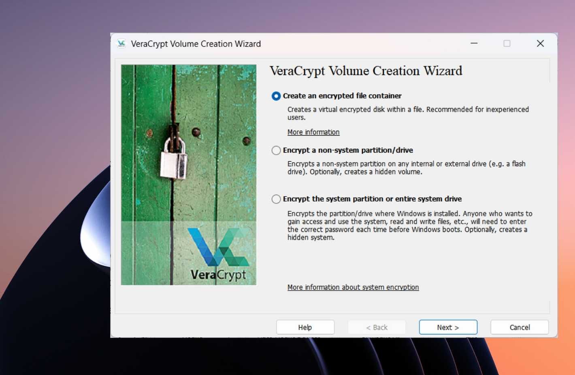Click the Cancel button

tap(520, 327)
